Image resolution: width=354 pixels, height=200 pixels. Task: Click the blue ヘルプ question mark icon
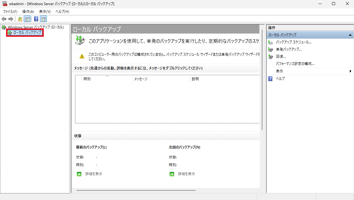click(271, 79)
